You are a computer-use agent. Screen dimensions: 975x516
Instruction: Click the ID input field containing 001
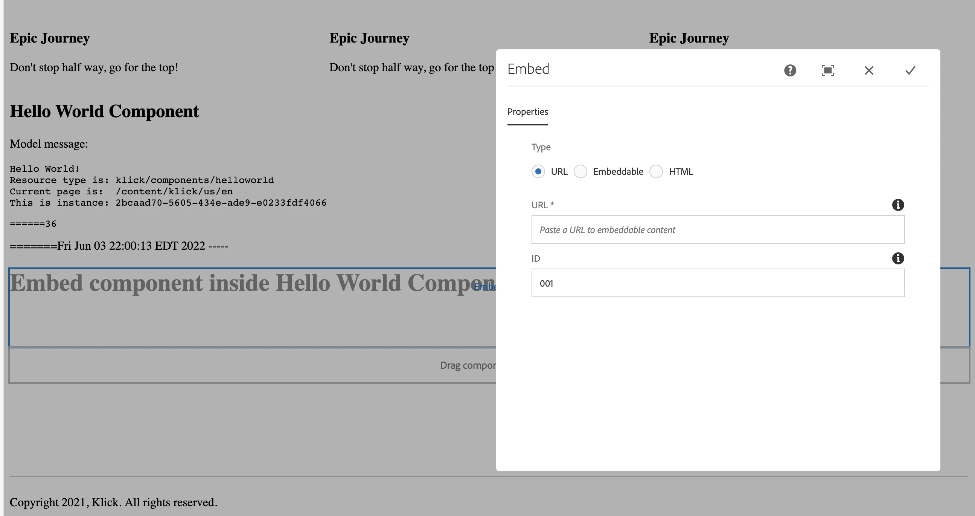tap(718, 283)
